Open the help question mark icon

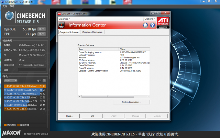153,25
